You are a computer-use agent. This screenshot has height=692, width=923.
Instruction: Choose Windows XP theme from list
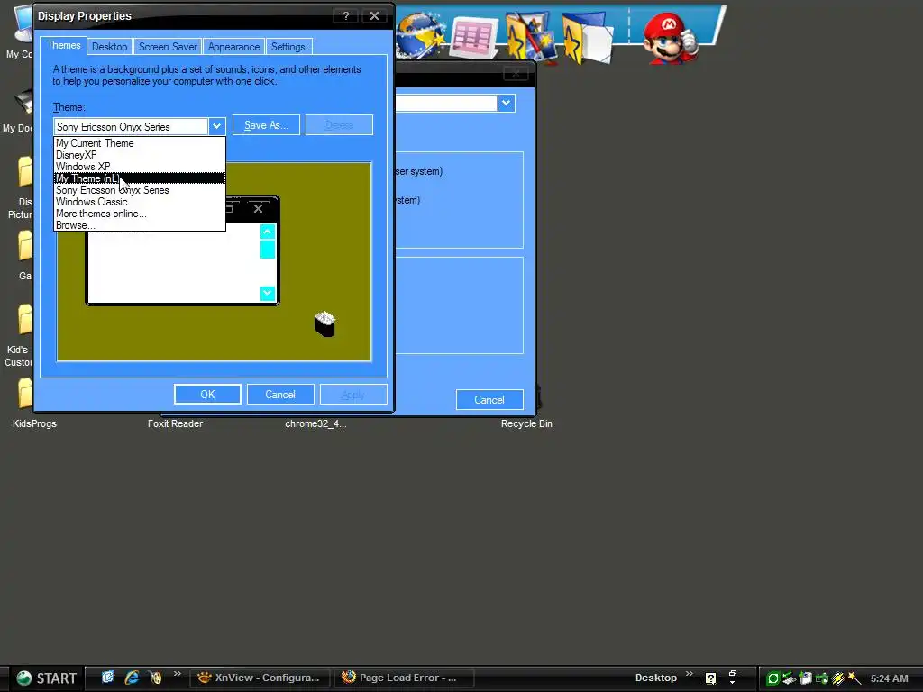point(140,167)
